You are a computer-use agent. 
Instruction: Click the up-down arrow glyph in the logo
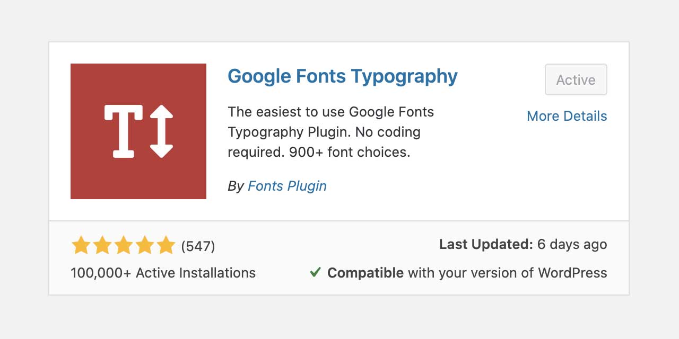161,131
